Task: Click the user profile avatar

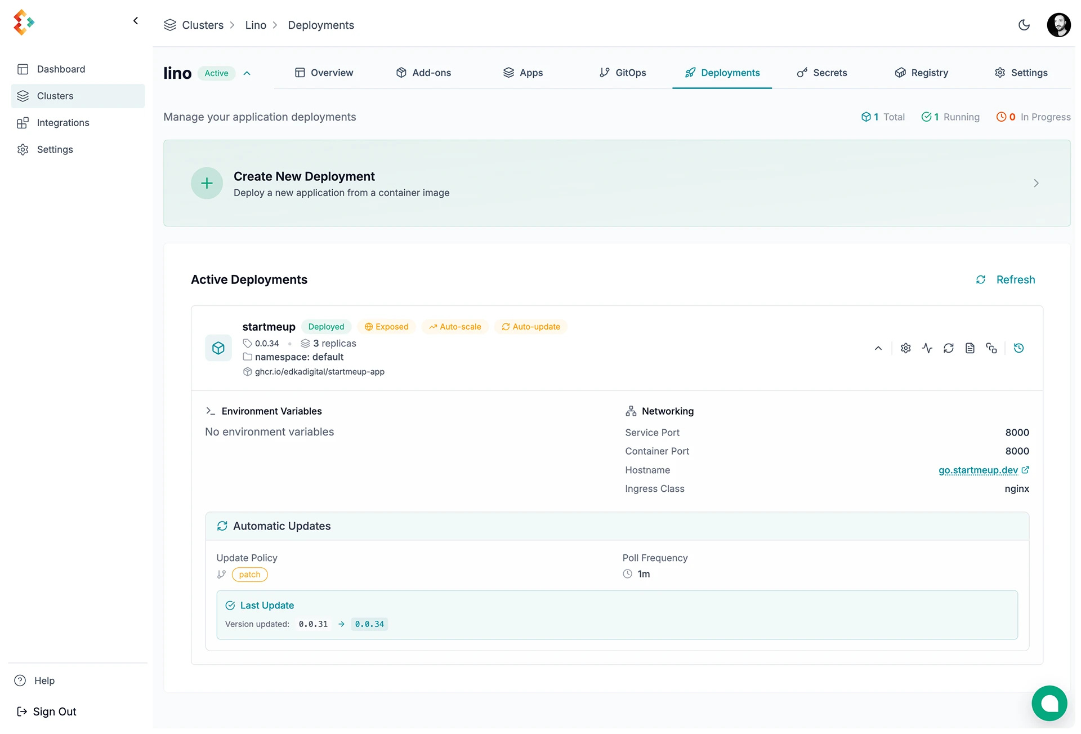Action: pos(1058,25)
